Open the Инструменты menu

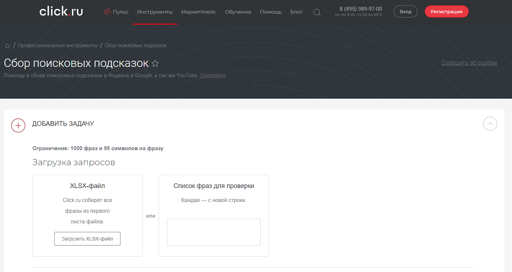point(154,12)
